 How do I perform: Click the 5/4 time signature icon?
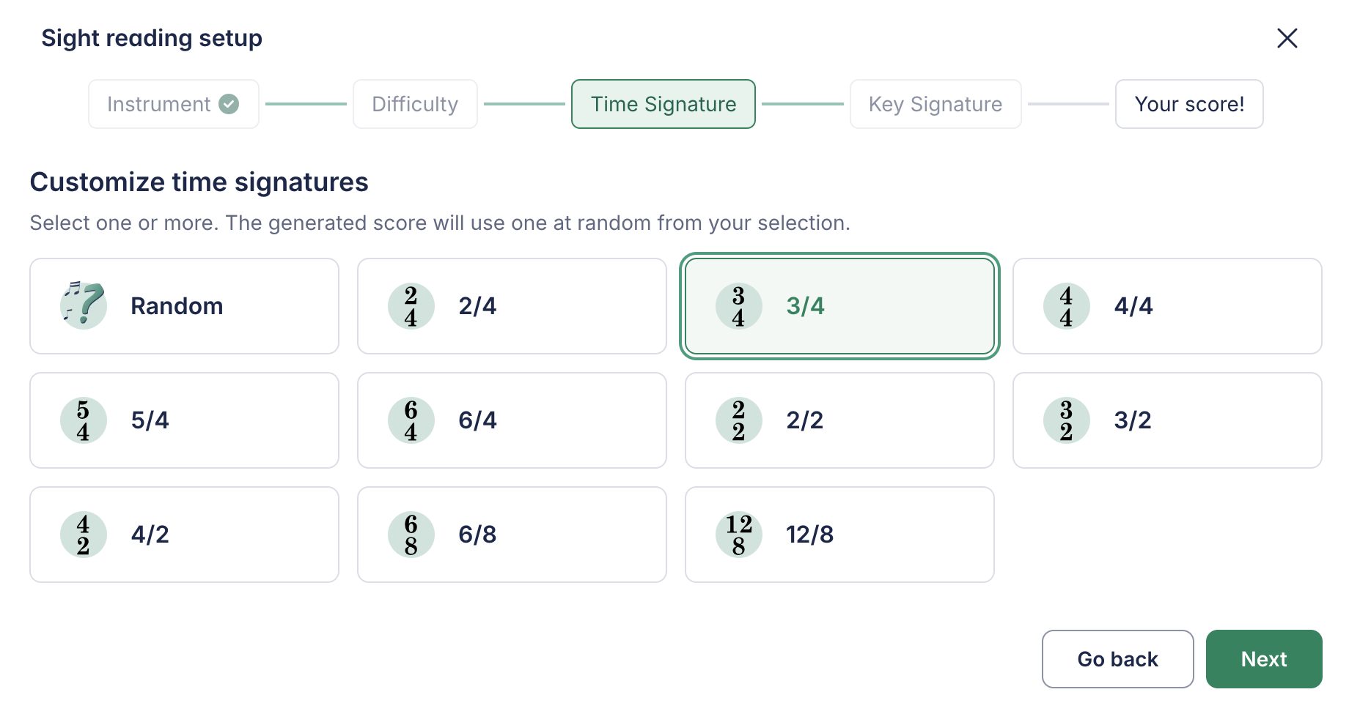[x=83, y=420]
